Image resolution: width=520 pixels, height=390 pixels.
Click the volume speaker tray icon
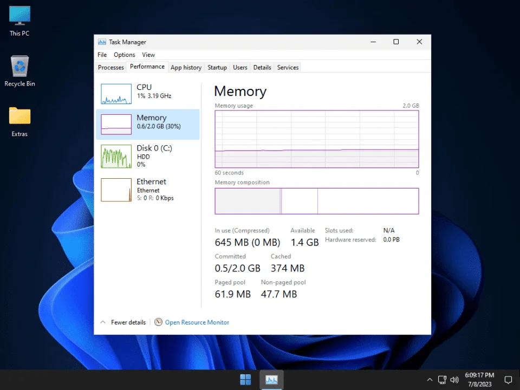[x=454, y=380]
